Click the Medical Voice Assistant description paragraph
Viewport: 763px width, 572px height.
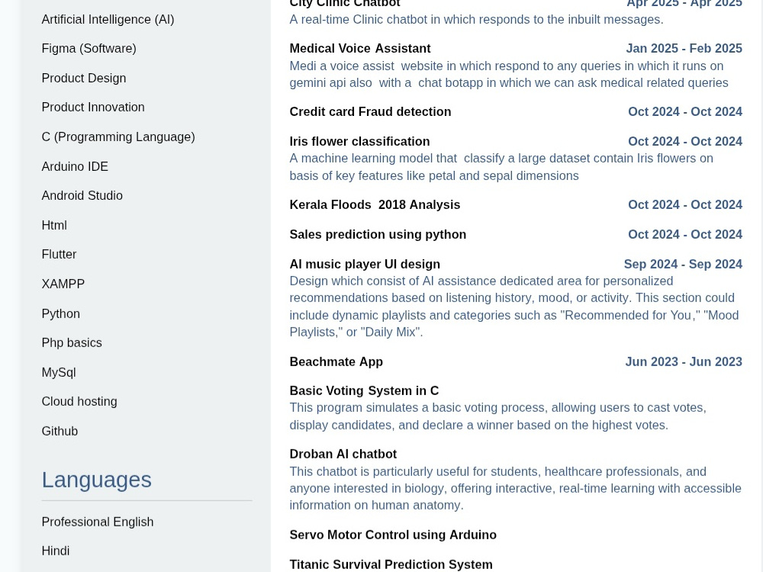click(508, 75)
